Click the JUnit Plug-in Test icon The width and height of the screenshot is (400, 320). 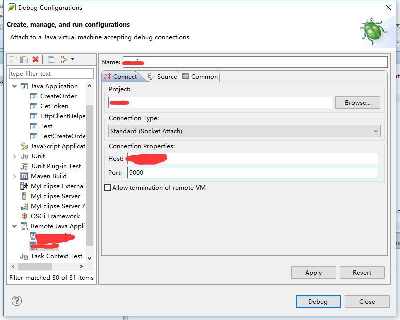(24, 166)
